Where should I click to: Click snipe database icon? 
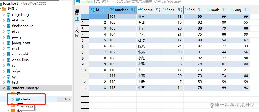[x=8, y=71]
